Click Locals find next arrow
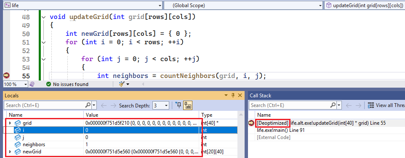Screen dimensions: 405x158 (x=113, y=105)
